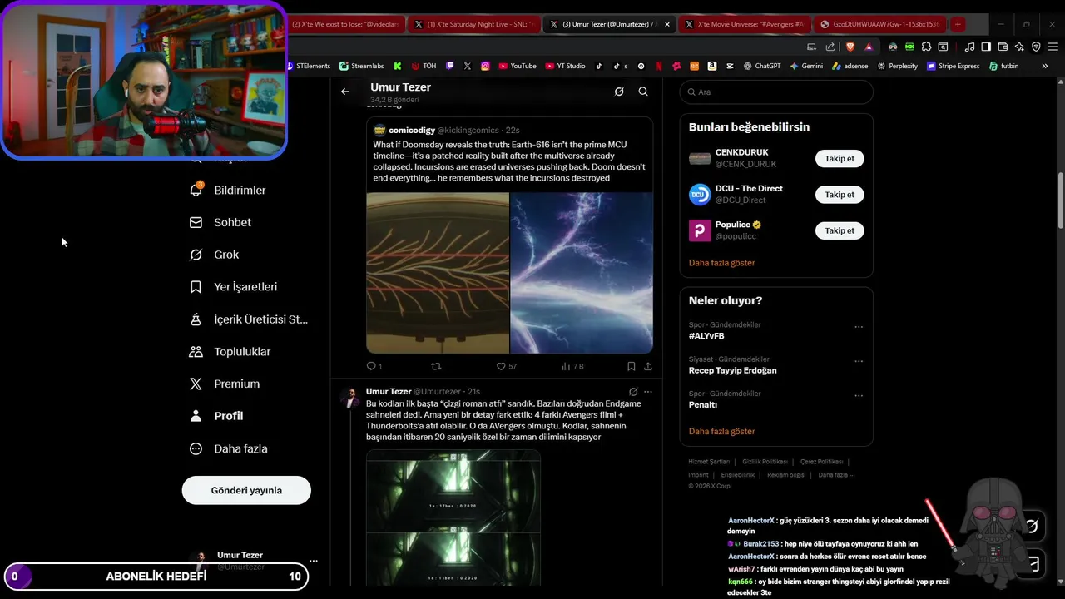Open ChatGPT bookmark
1065x599 pixels.
(x=762, y=66)
